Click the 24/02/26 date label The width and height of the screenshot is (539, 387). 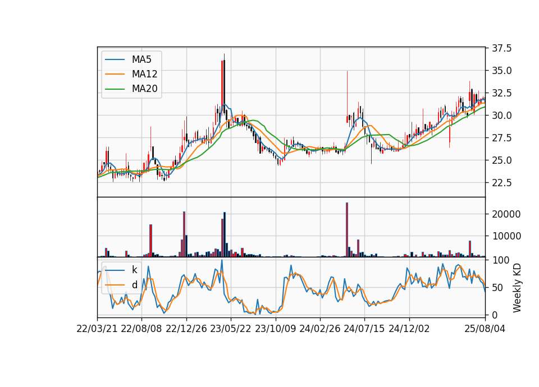(319, 329)
